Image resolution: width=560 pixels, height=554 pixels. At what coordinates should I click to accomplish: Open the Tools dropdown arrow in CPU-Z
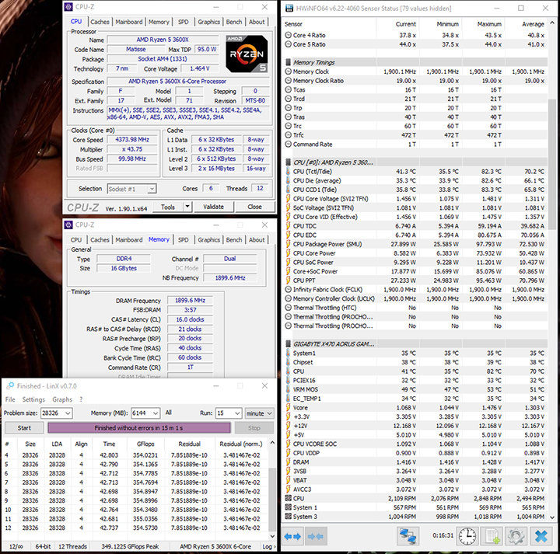click(x=187, y=207)
